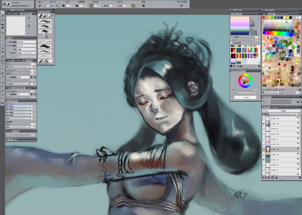
Task: Open the method dropdown in general panel
Action: [26, 49]
